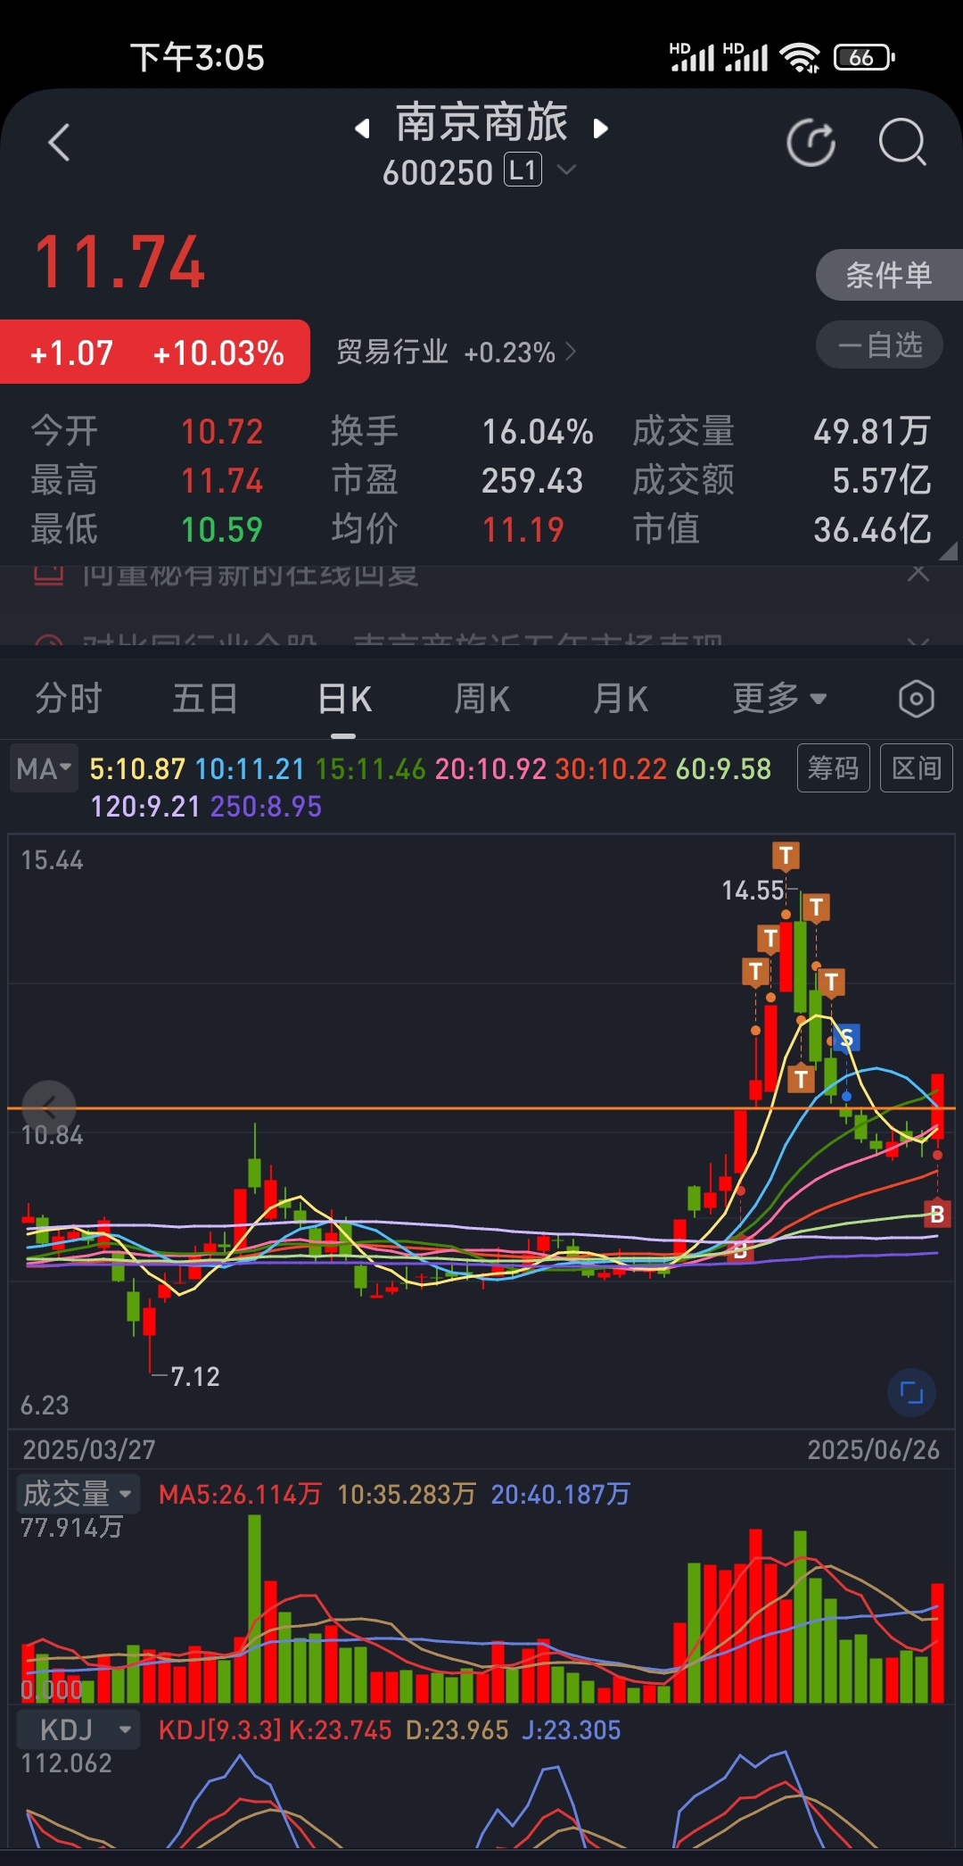
Task: Remove from watchlist via 自选 button
Action: pos(879,344)
